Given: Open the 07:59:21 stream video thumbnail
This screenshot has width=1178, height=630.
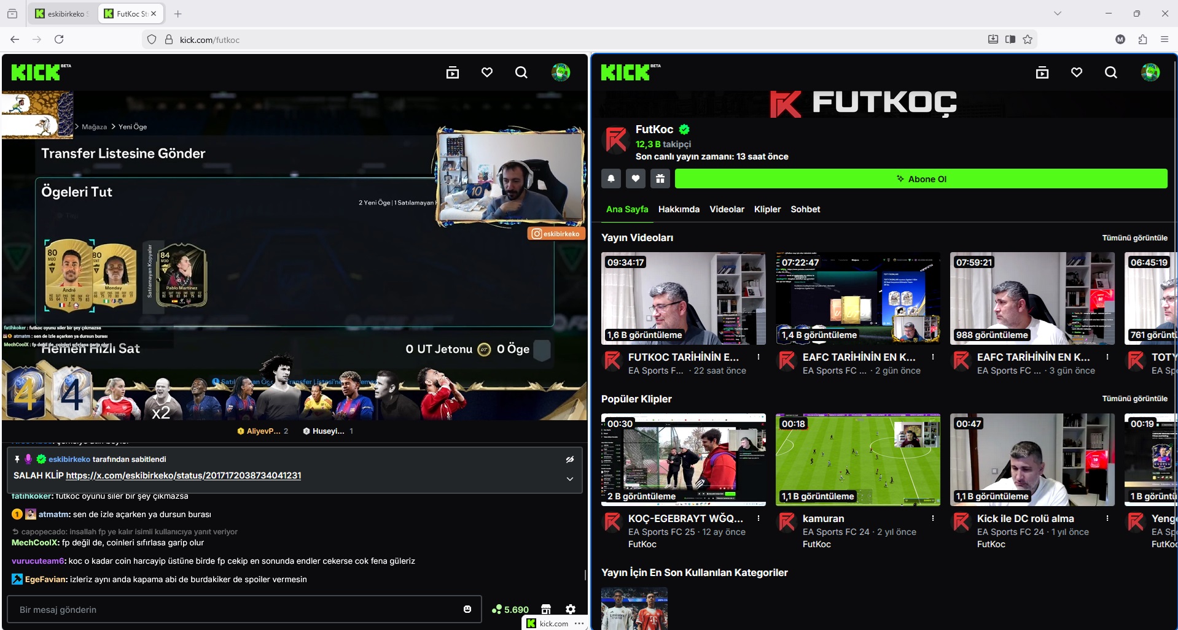Looking at the screenshot, I should point(1032,298).
